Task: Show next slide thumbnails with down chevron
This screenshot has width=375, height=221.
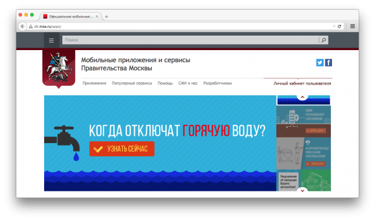Action: point(302,190)
